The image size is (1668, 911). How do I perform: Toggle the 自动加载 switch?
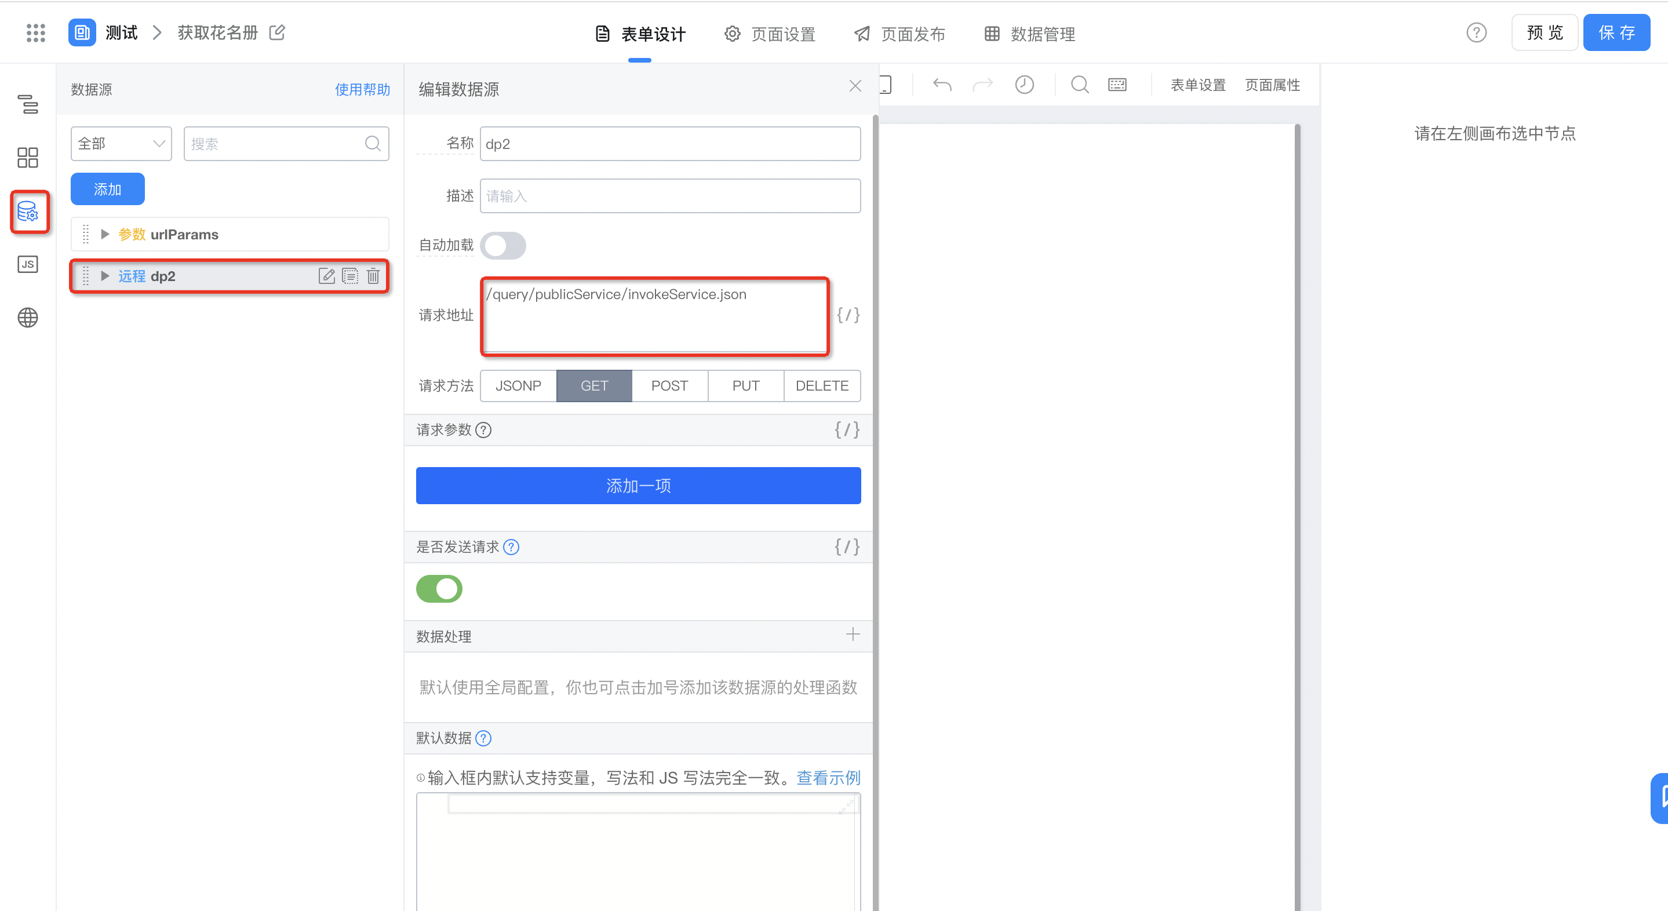click(x=503, y=245)
